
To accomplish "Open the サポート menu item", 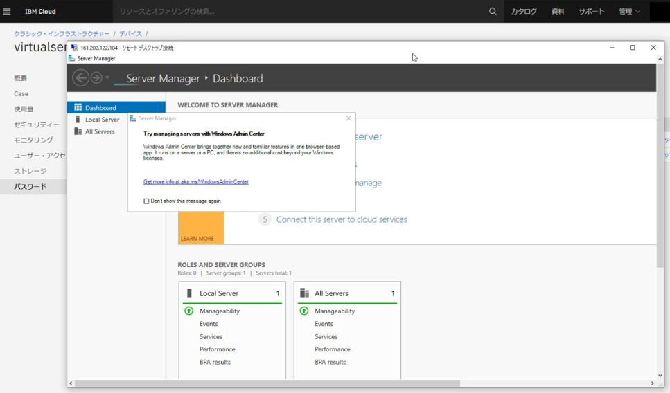I will tap(591, 12).
